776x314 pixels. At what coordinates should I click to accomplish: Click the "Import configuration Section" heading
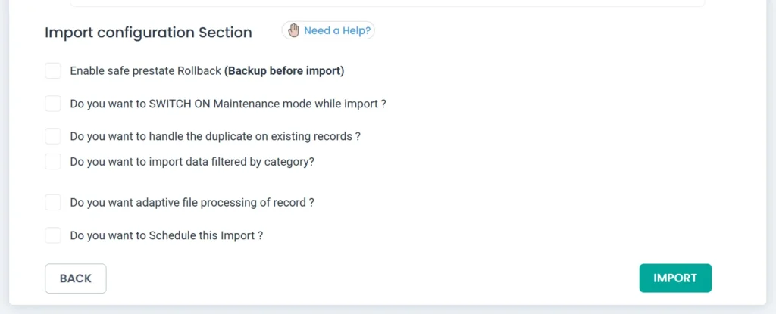click(x=149, y=33)
